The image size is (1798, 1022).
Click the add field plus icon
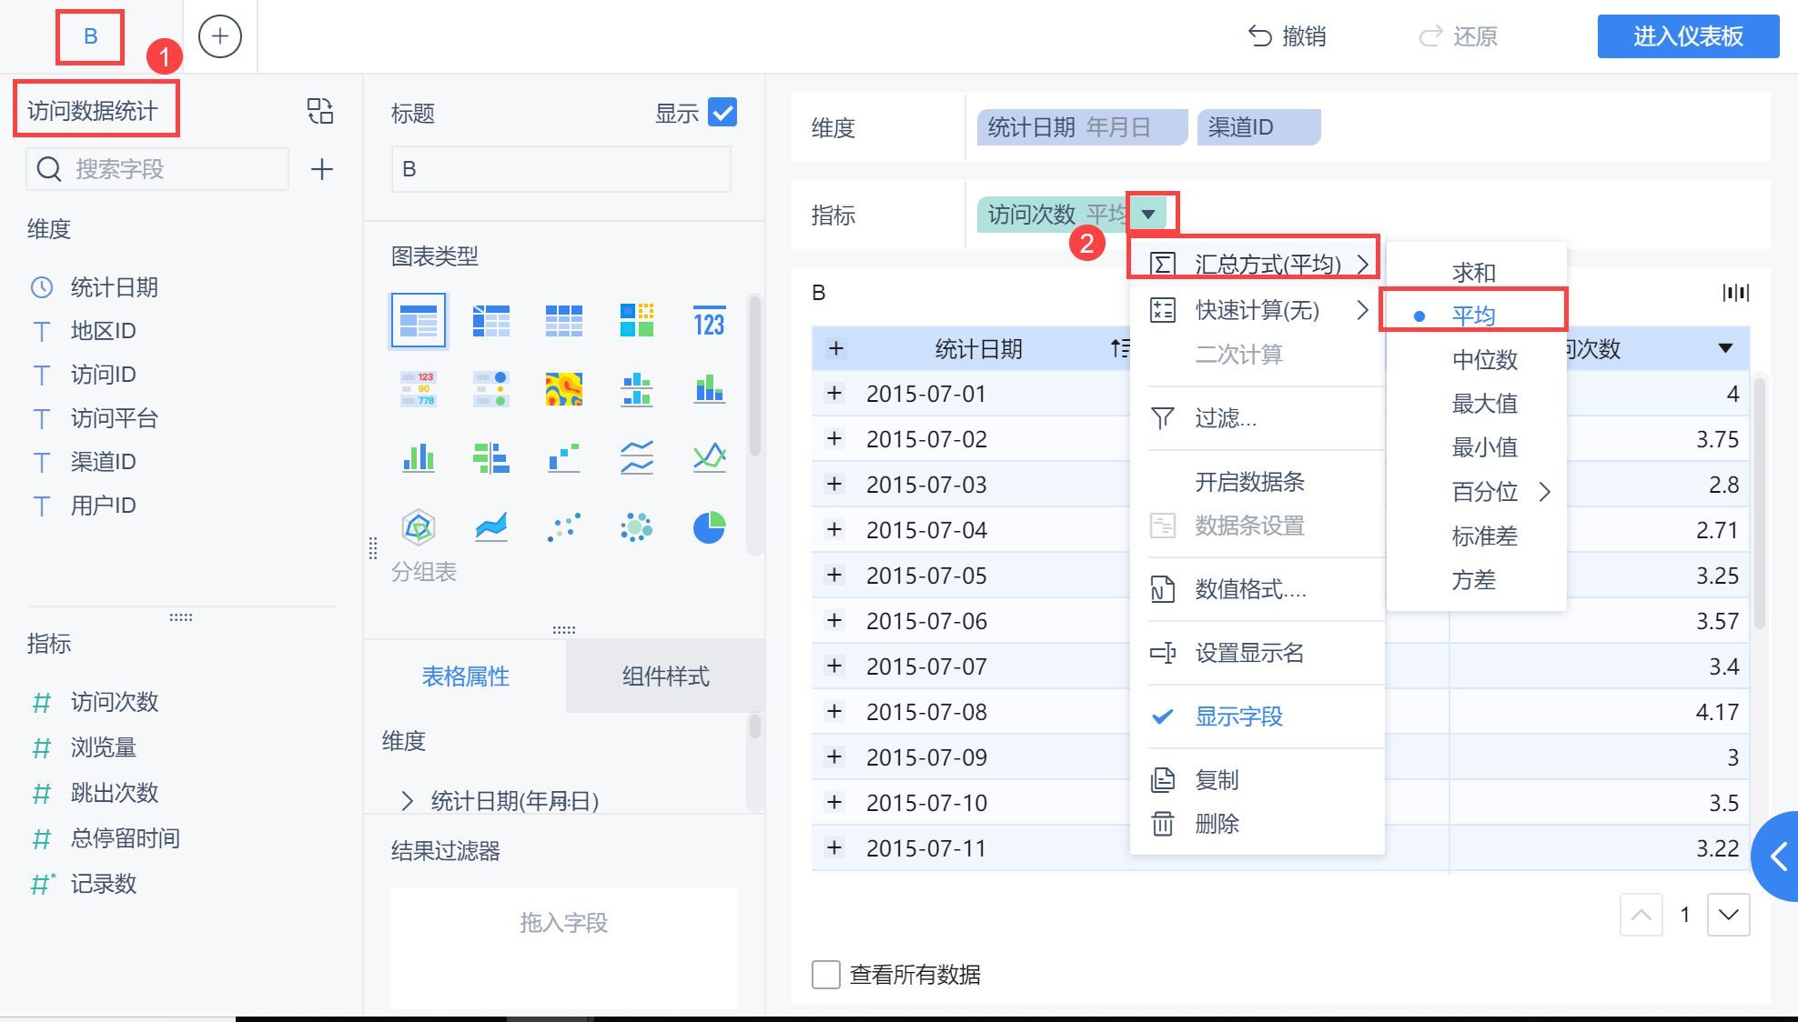coord(322,169)
